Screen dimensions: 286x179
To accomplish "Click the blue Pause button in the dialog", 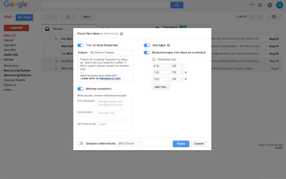I will (181, 143).
